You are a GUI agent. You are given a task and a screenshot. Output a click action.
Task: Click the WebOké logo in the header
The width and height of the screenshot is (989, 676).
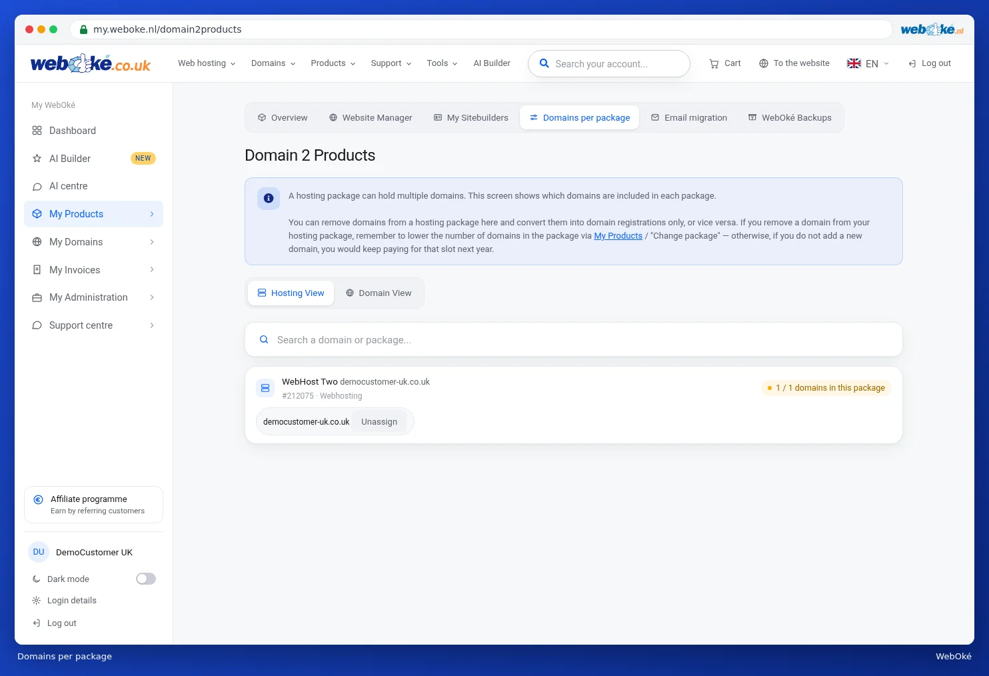click(91, 63)
